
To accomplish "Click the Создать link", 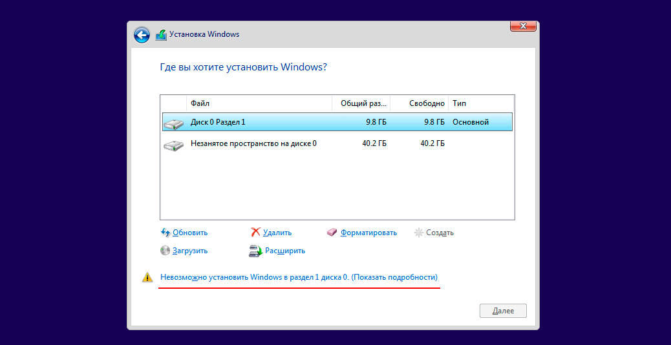I will point(440,233).
